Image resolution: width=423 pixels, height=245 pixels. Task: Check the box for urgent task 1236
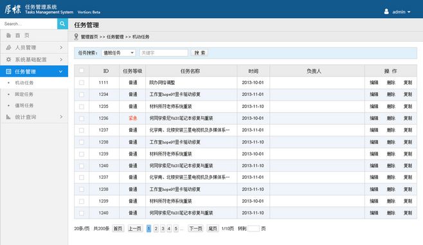[82, 118]
